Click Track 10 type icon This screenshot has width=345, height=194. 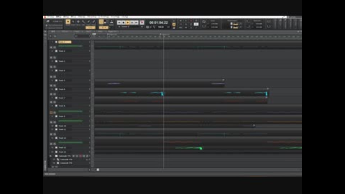click(56, 126)
